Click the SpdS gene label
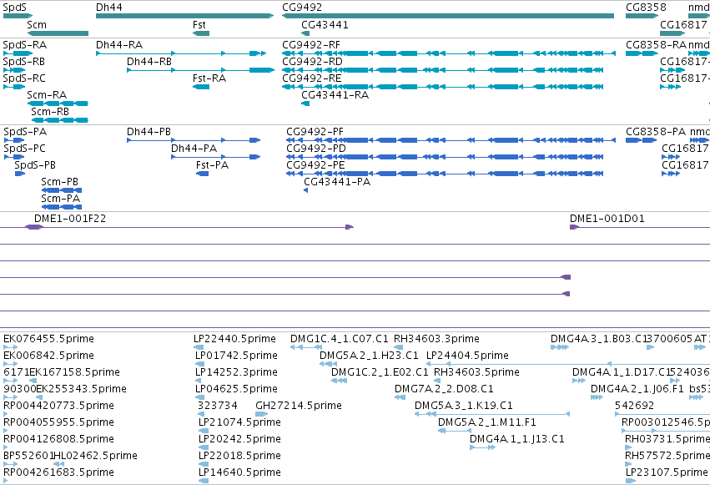The image size is (710, 485). tap(14, 8)
